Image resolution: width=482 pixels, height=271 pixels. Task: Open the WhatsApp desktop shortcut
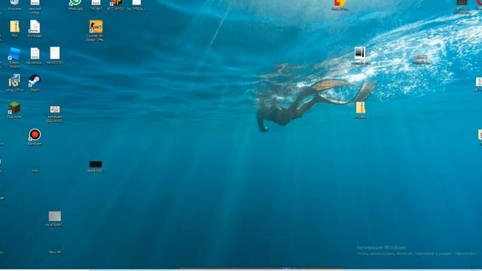(75, 4)
